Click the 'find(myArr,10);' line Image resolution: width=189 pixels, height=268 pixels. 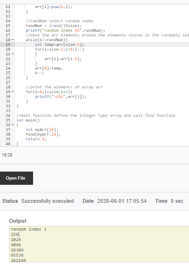(43, 134)
